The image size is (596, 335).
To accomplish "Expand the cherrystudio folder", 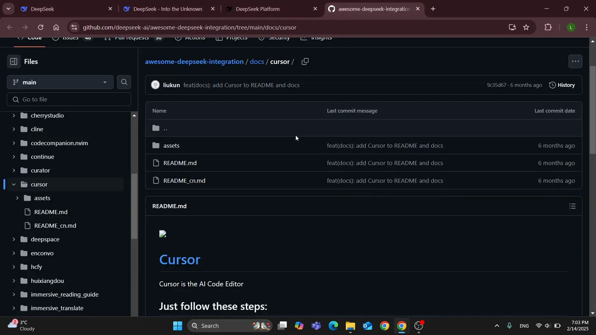I will coord(14,115).
